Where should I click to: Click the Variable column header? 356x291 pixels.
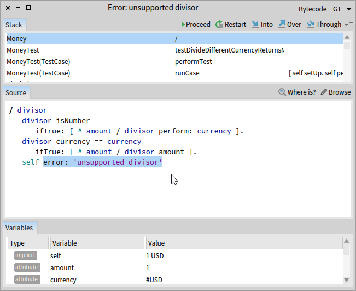coord(97,243)
